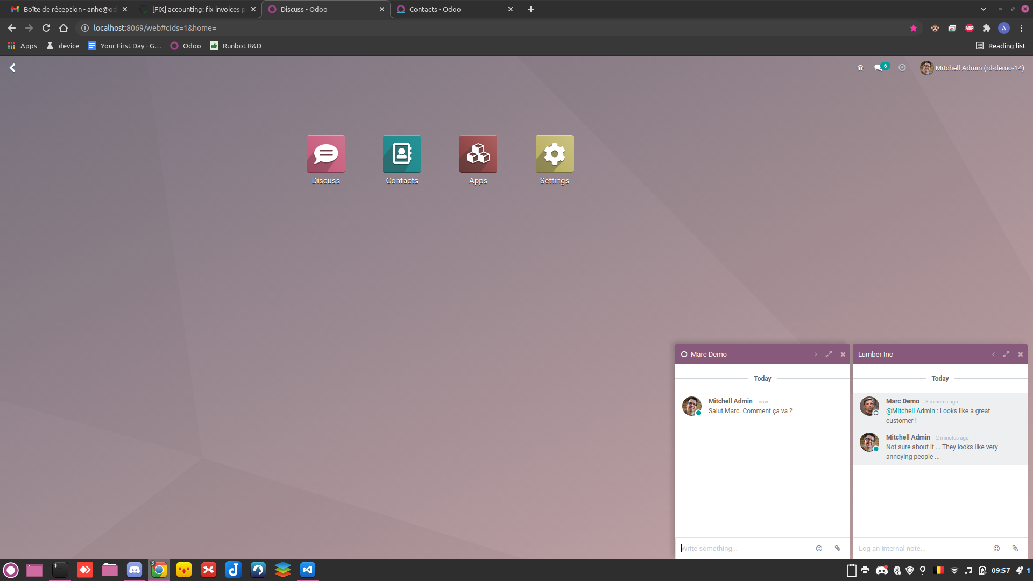
Task: Shift the Marc Demo chat window right
Action: pos(816,355)
